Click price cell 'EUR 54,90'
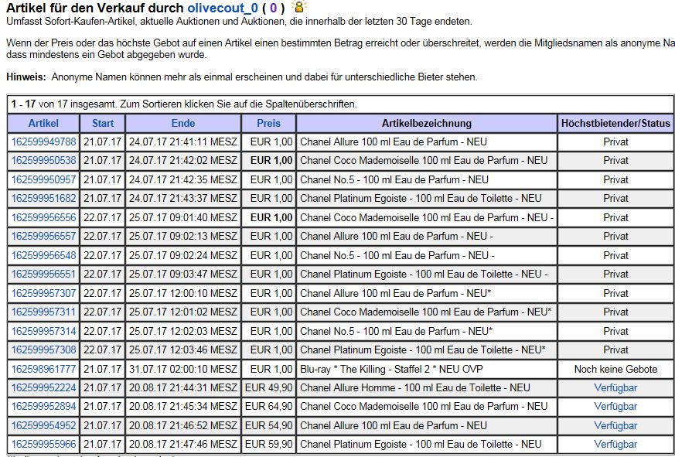This screenshot has width=675, height=457. tap(268, 425)
